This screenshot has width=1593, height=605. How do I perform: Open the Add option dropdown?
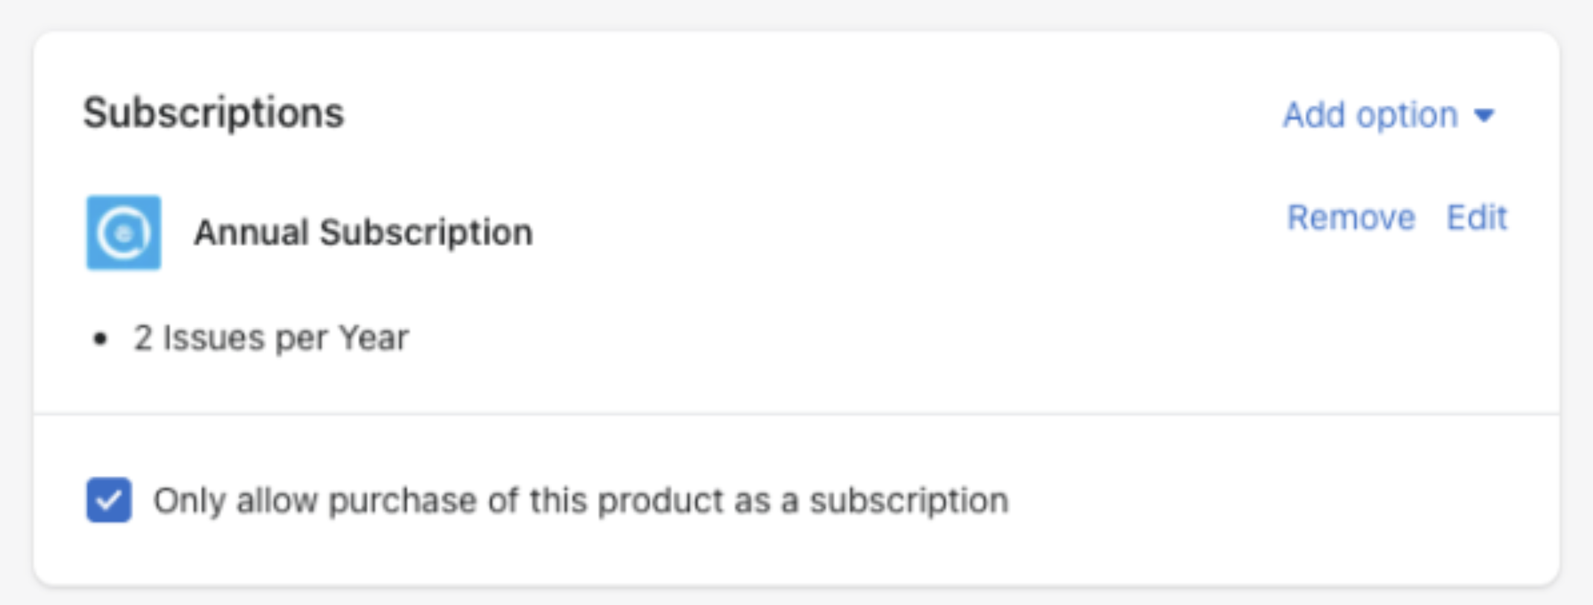click(x=1388, y=115)
